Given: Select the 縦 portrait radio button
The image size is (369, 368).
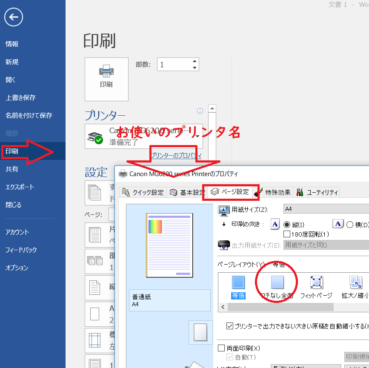Looking at the screenshot, I should [286, 225].
